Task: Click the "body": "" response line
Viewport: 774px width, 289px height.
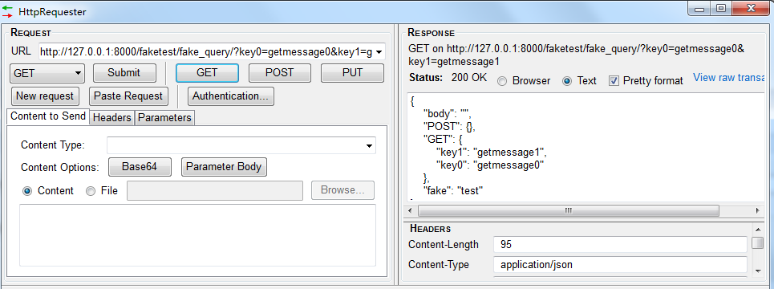Action: [x=448, y=114]
